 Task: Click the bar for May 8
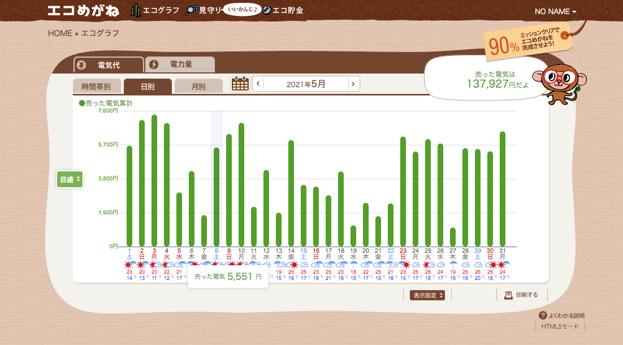[217, 197]
